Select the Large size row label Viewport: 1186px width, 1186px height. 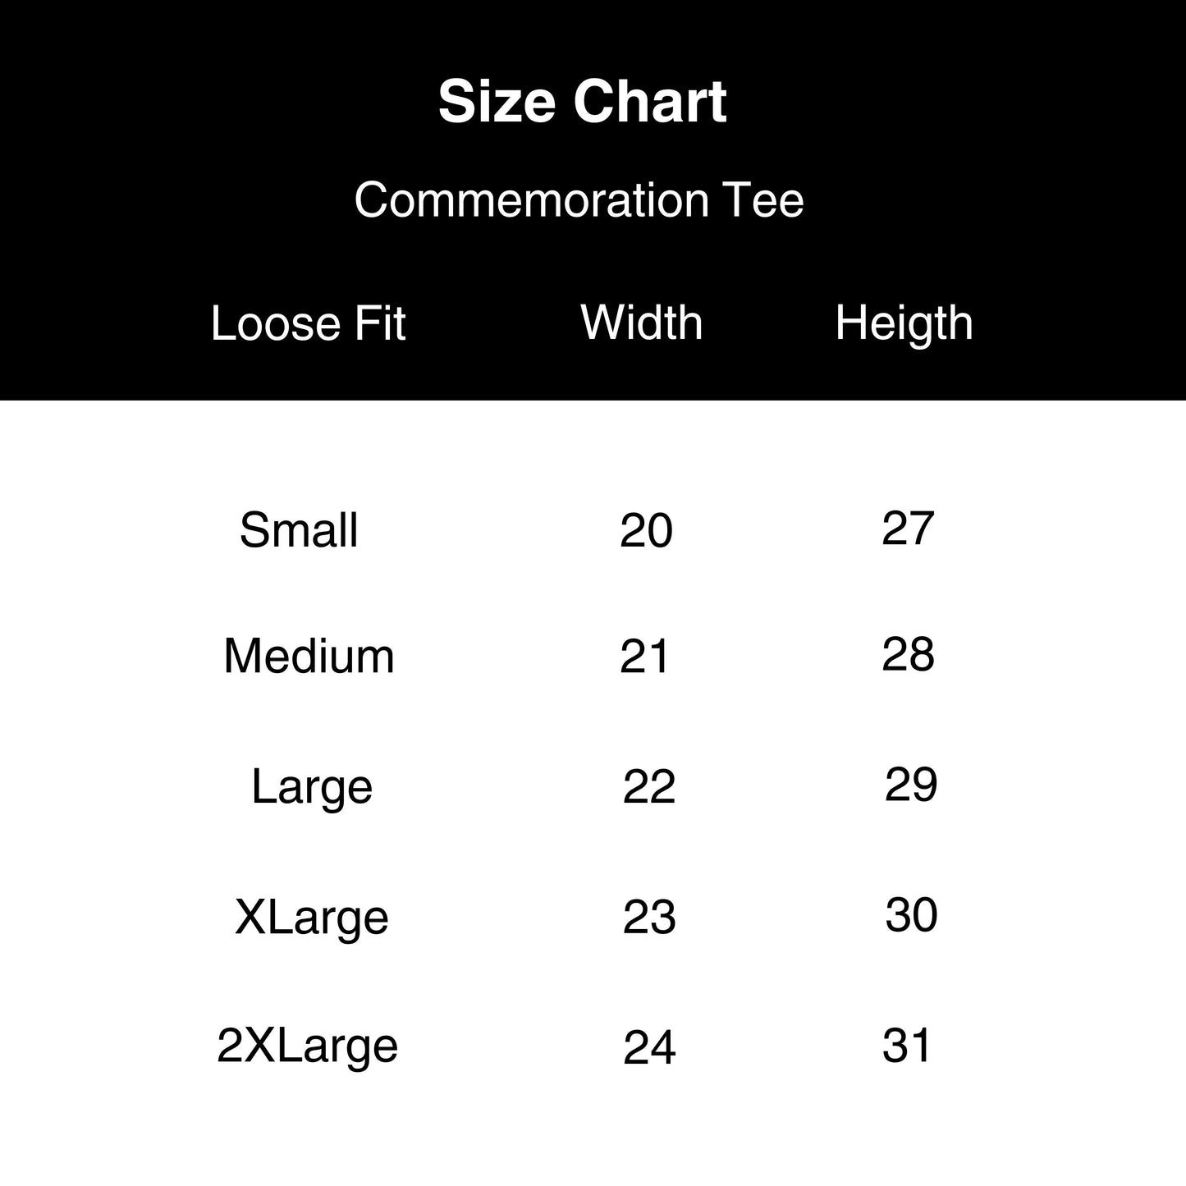click(x=312, y=787)
